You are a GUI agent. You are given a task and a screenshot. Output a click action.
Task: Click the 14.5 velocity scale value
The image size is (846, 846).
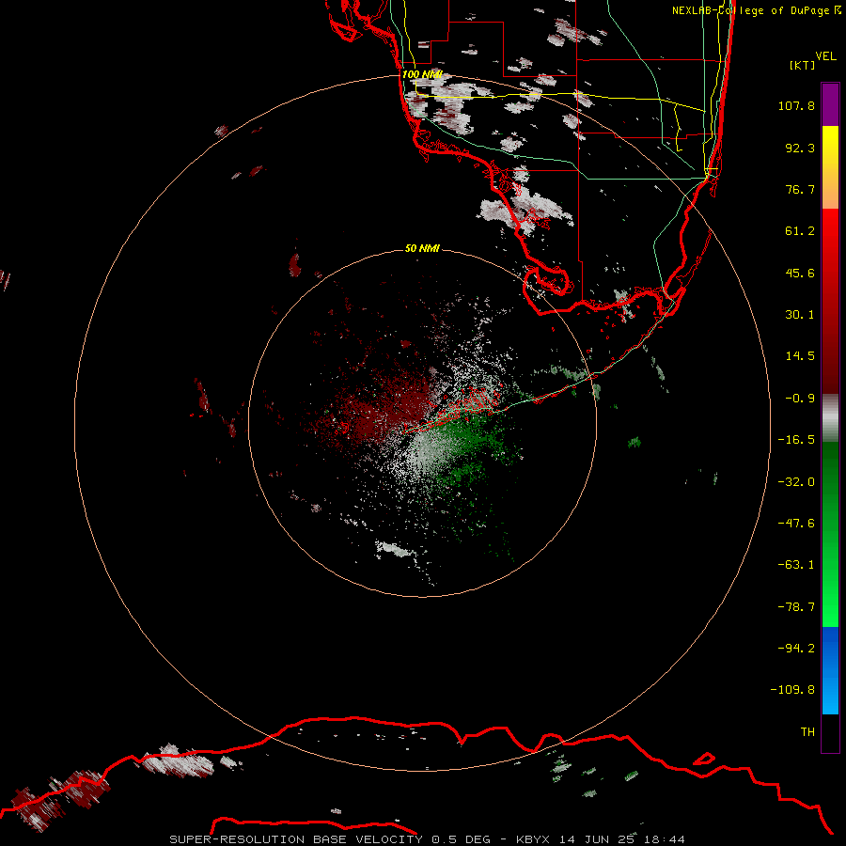pos(800,356)
